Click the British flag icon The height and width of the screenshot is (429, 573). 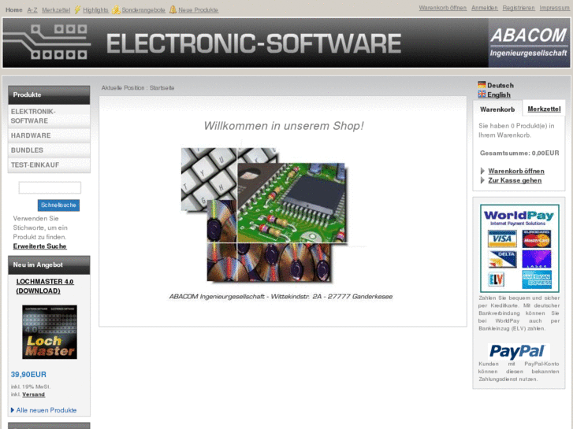tap(482, 94)
